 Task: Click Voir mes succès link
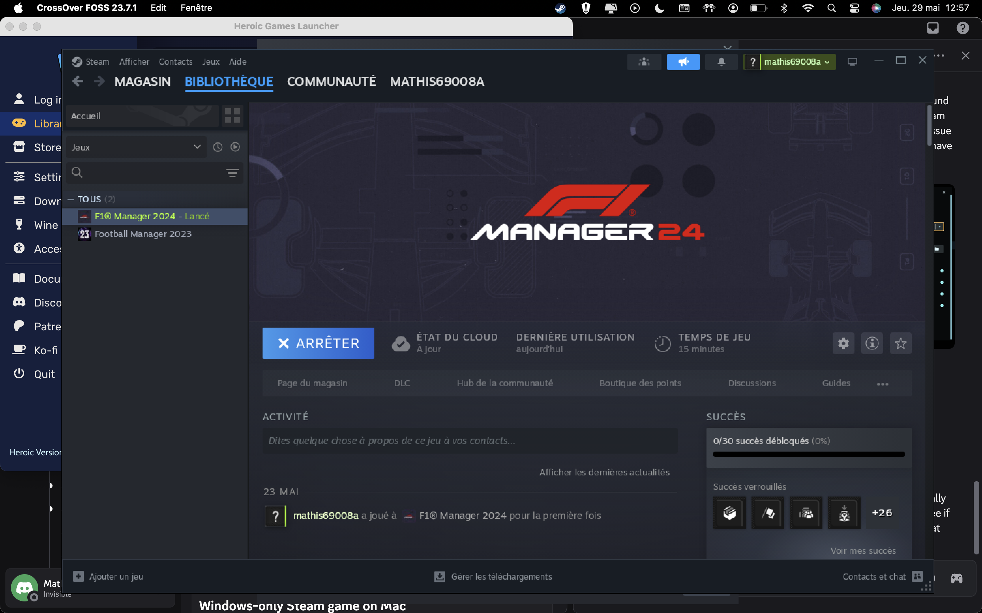[x=863, y=551]
